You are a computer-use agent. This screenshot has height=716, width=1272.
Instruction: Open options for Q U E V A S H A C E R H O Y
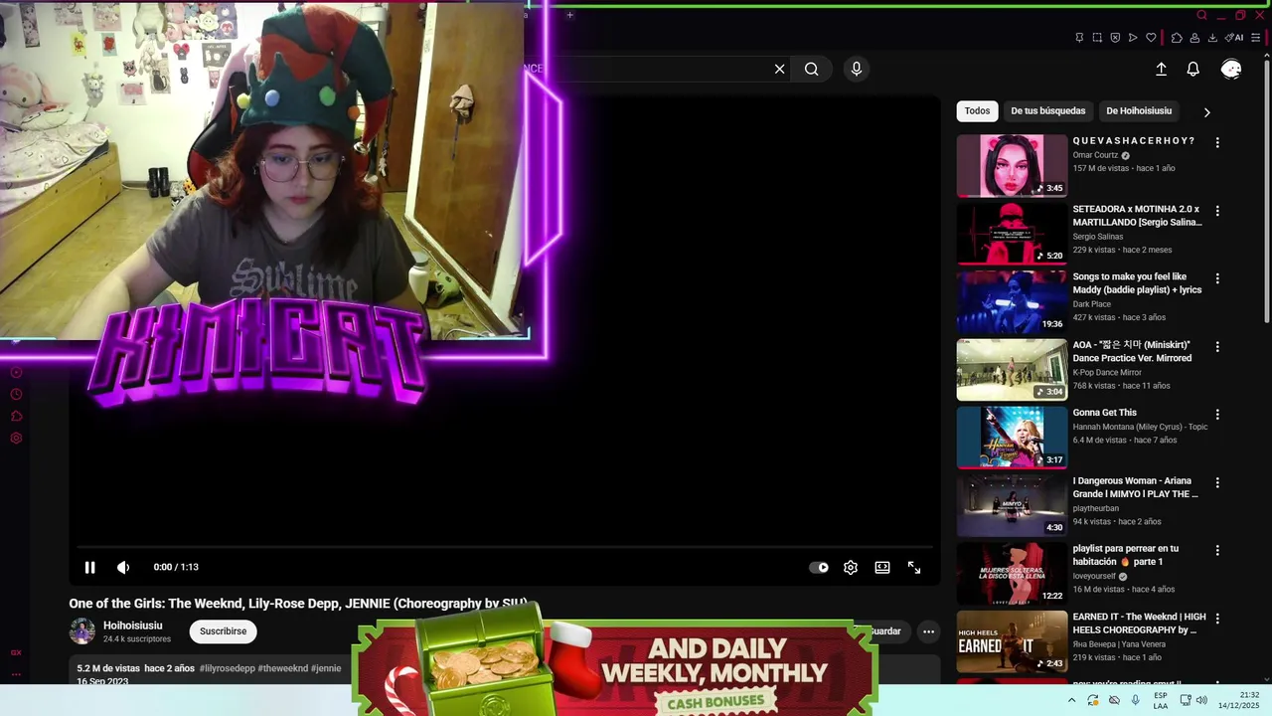pyautogui.click(x=1217, y=142)
